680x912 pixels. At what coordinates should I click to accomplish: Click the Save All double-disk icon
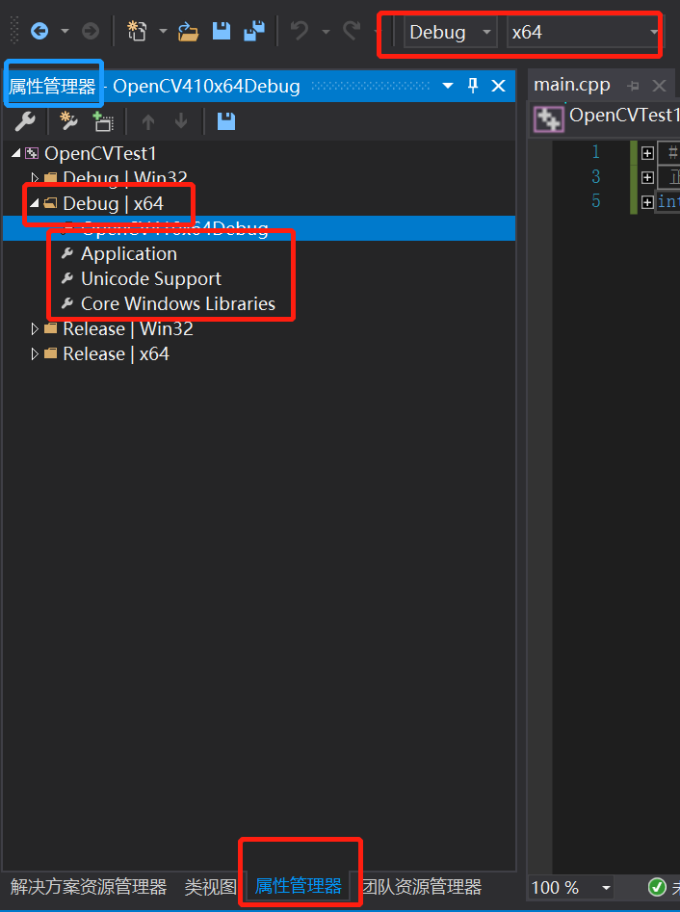coord(253,32)
